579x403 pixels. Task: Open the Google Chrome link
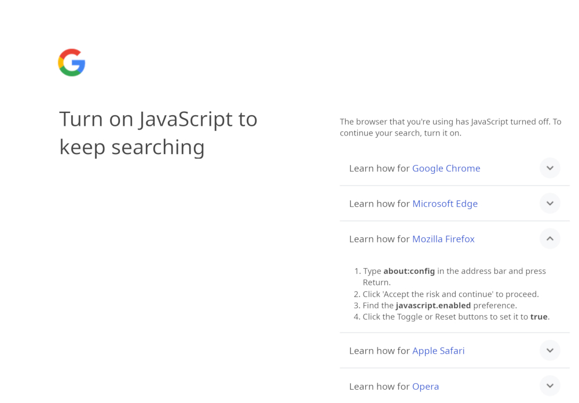coord(446,168)
